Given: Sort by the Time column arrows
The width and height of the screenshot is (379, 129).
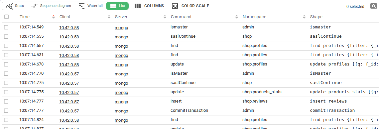Looking at the screenshot, I should [54, 17].
